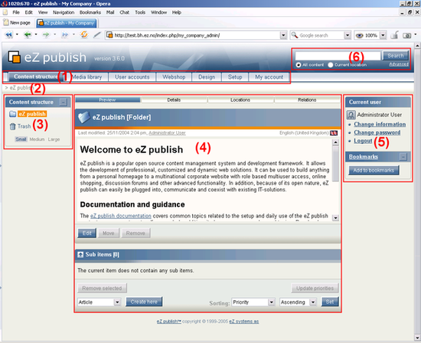Click the New page tab icon
This screenshot has height=343, width=421.
point(6,22)
